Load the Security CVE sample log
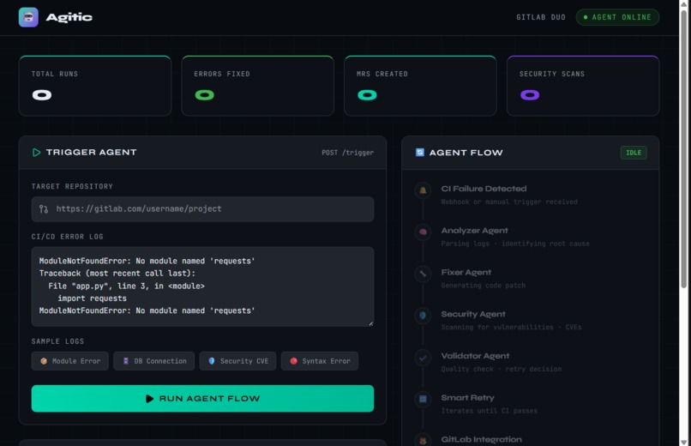Image resolution: width=691 pixels, height=446 pixels. point(238,361)
